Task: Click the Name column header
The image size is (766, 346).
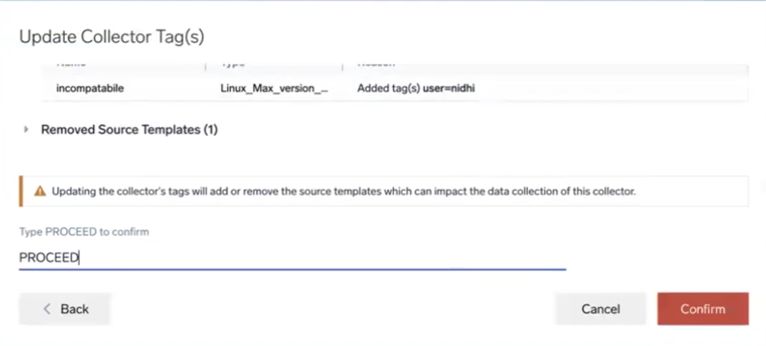Action: [x=70, y=63]
